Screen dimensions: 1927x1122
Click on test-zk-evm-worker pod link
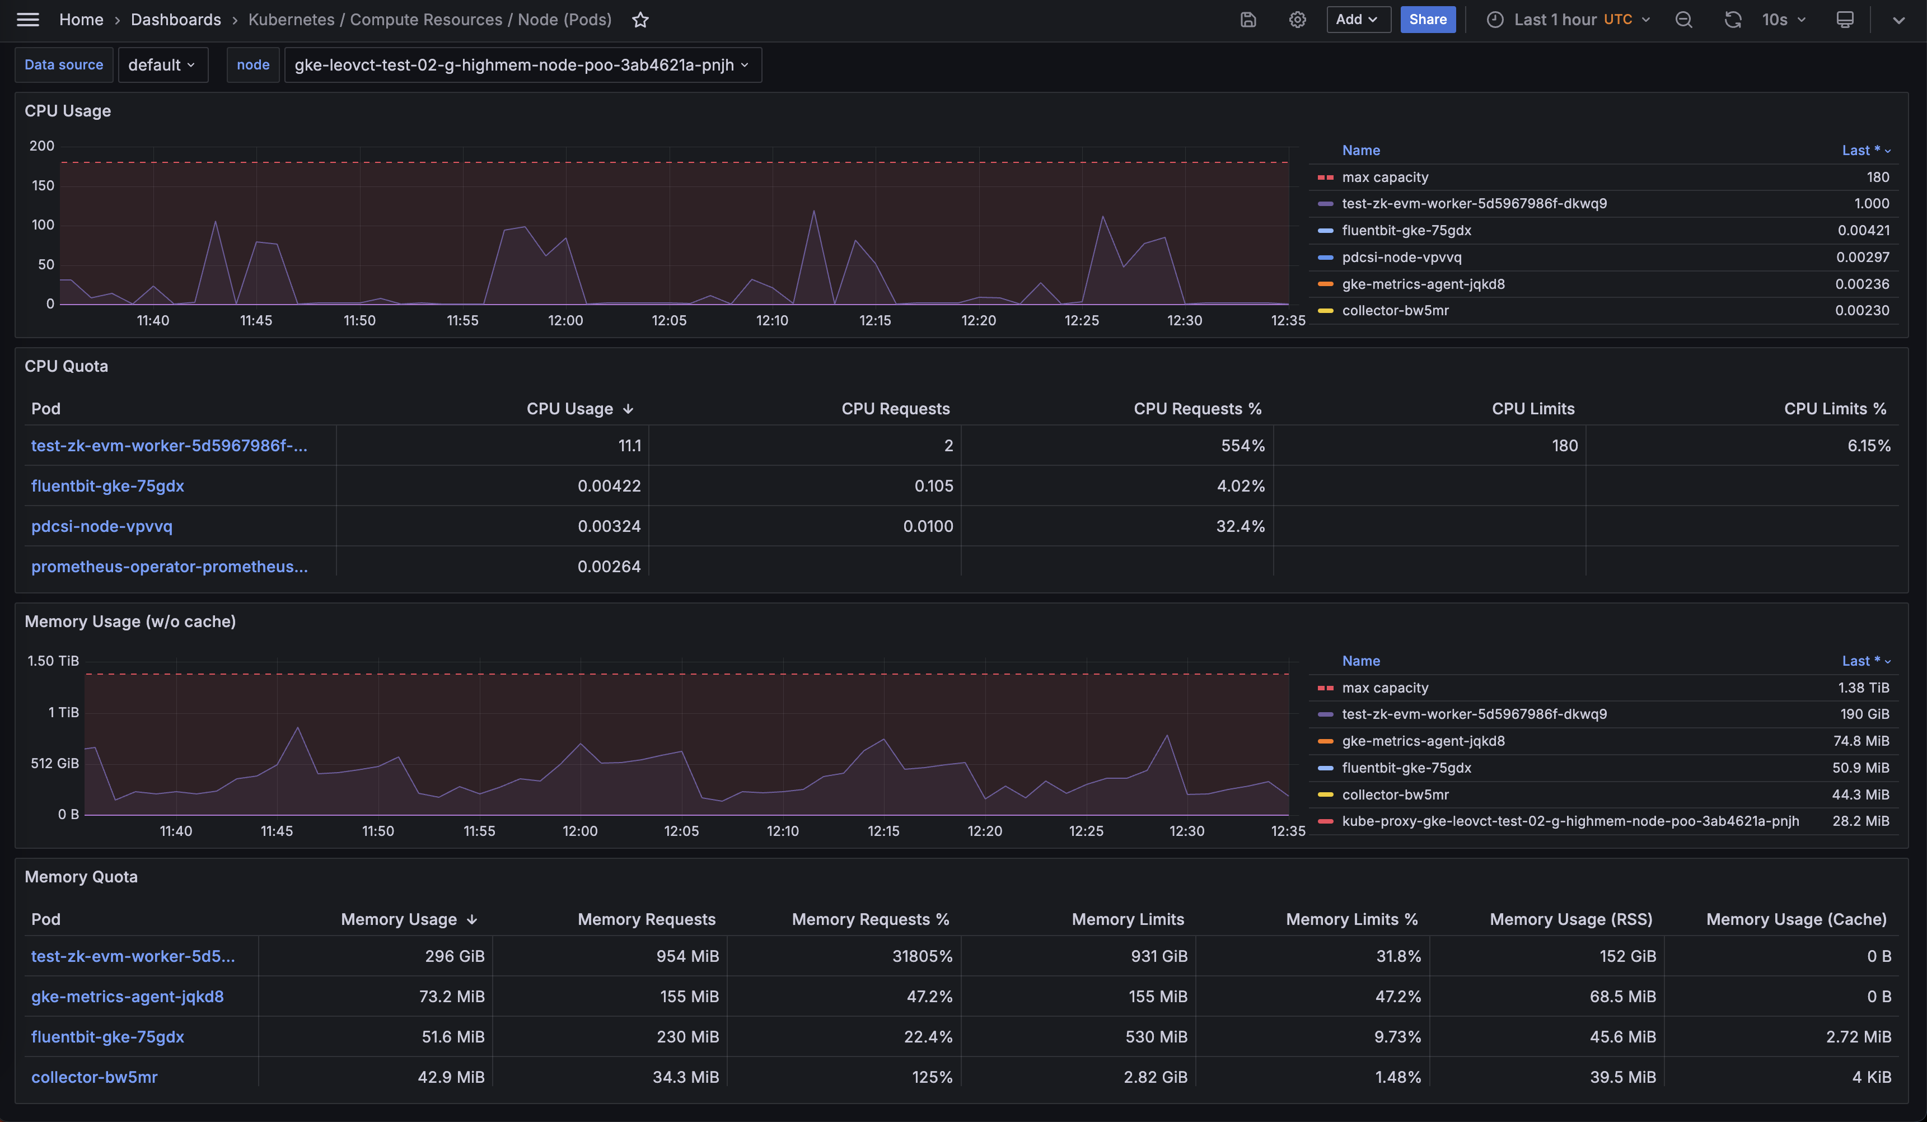(169, 445)
